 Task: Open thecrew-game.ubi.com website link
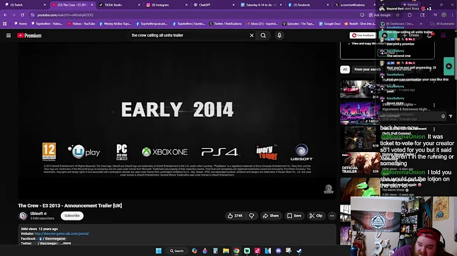coord(62,234)
